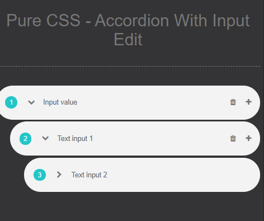Collapse the "Text input 1" section chevron
The height and width of the screenshot is (221, 264).
point(45,138)
